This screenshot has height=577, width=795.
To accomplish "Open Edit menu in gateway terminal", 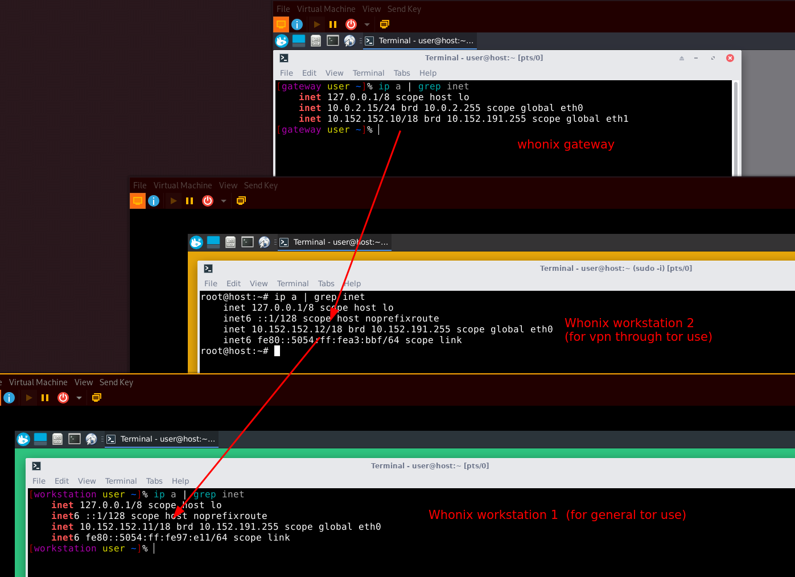I will coord(309,73).
